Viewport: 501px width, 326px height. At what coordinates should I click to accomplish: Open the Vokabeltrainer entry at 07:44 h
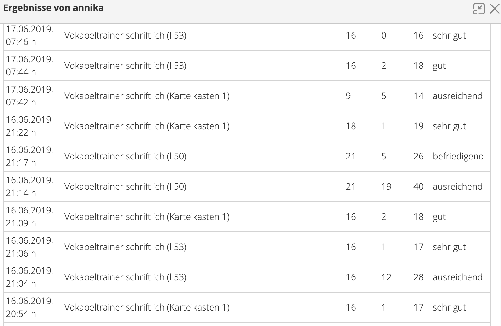click(x=125, y=66)
